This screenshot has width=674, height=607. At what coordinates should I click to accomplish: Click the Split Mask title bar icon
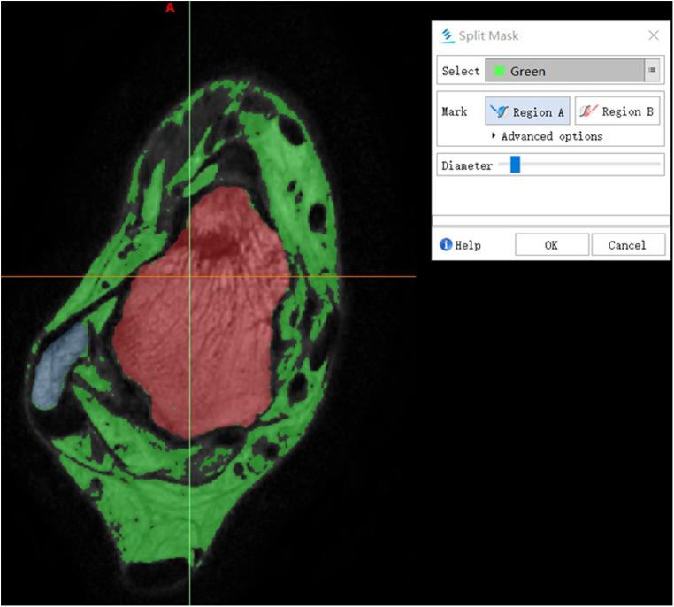click(x=448, y=36)
